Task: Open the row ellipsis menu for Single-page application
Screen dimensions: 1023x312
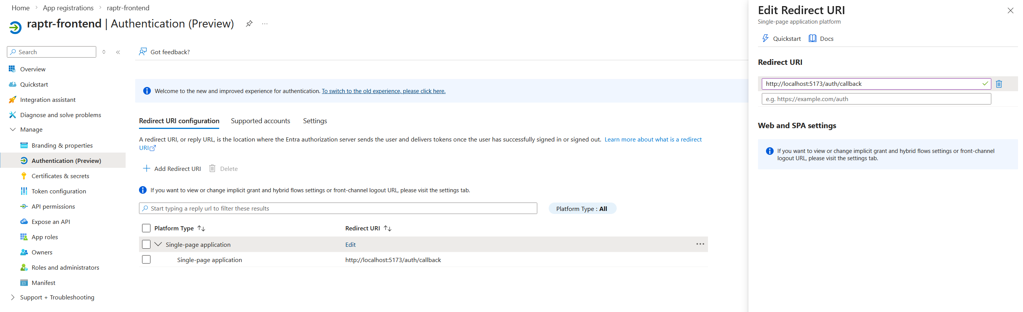Action: [700, 244]
